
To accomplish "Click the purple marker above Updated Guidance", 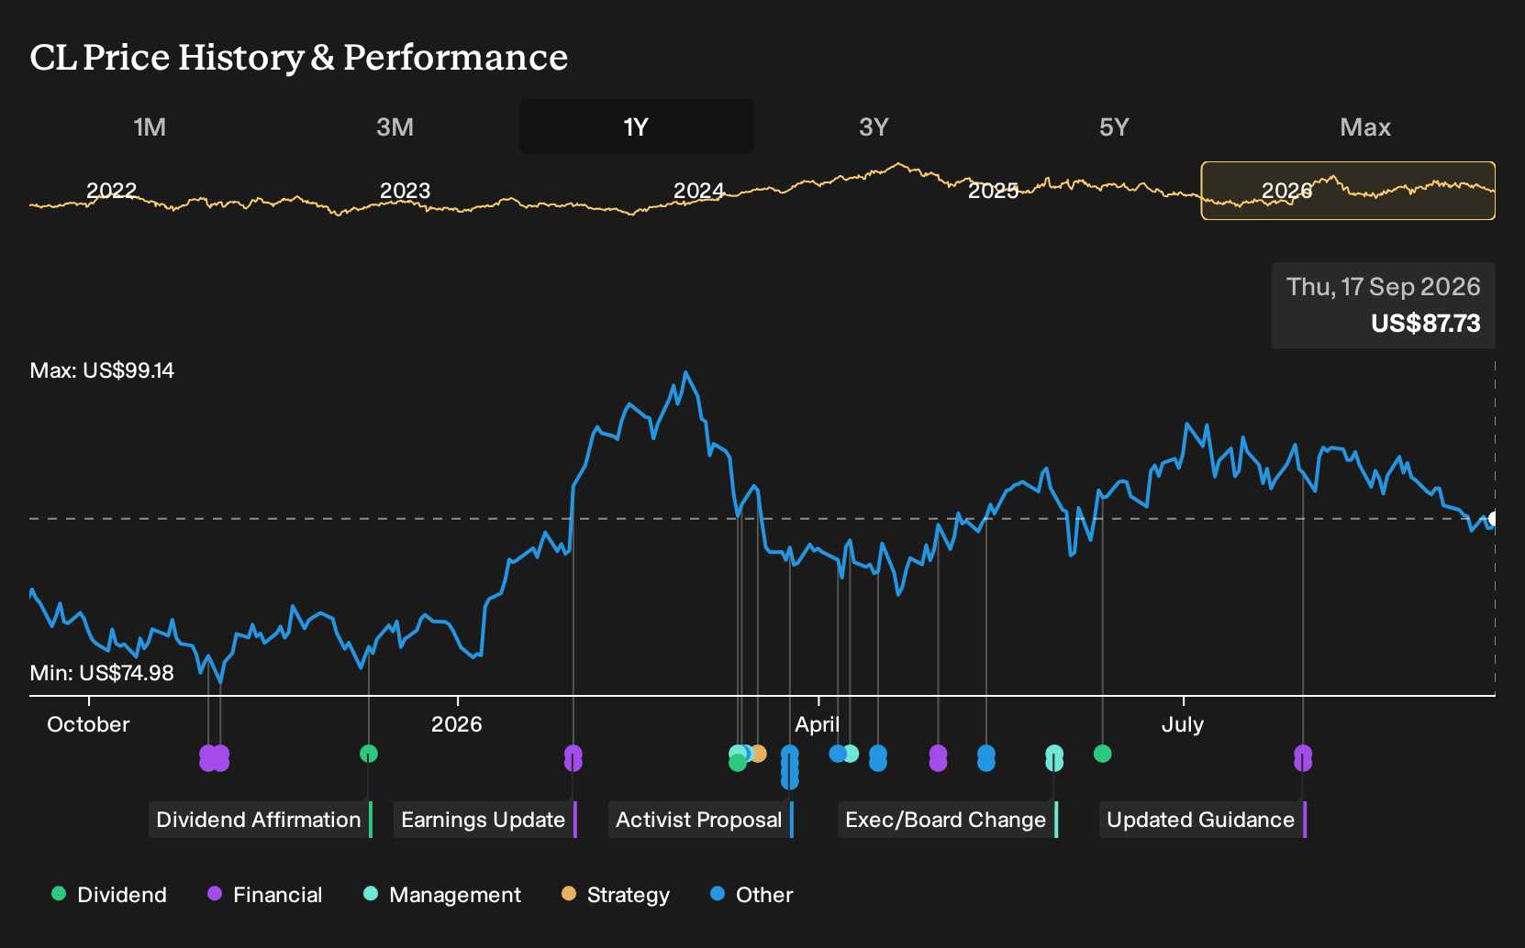I will pyautogui.click(x=1303, y=758).
